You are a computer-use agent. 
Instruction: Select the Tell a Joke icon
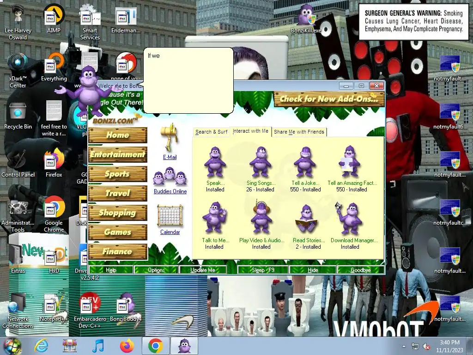[x=305, y=162]
